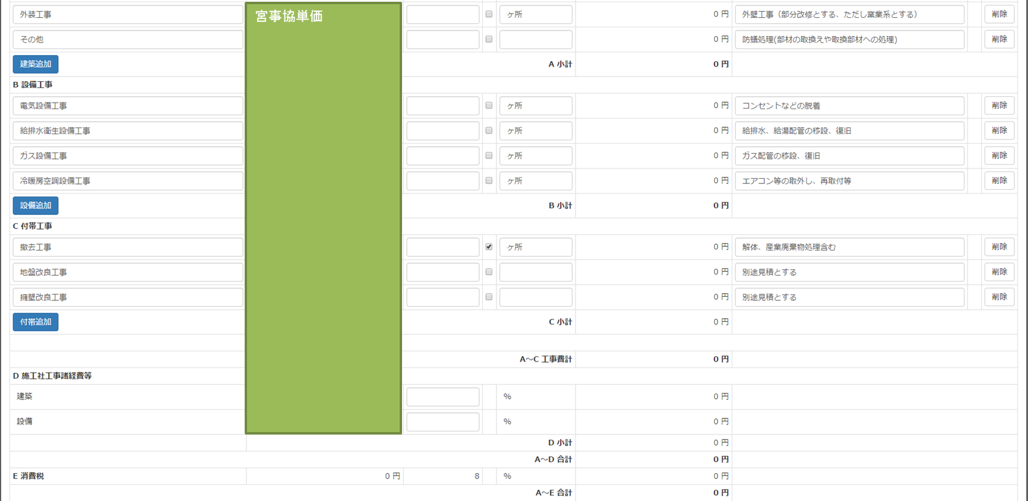Edit the コンセントなどの脱着 remarks field
Viewport: 1028px width, 501px height.
(849, 106)
